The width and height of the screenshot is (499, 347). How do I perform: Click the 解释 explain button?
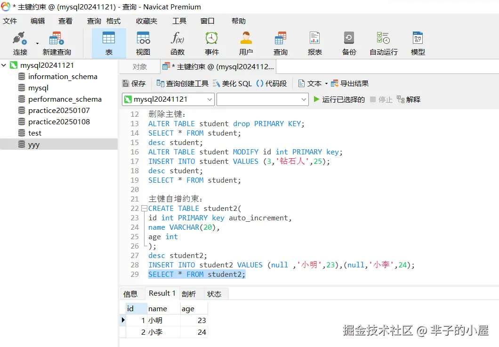[x=409, y=100]
